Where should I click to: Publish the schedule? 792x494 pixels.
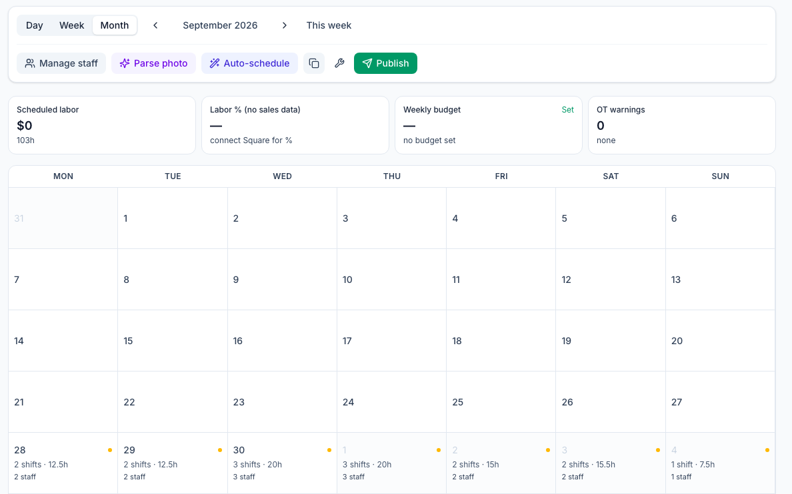coord(385,63)
